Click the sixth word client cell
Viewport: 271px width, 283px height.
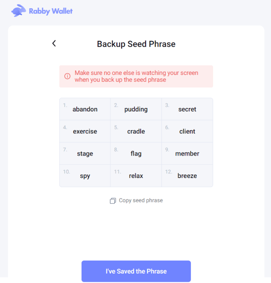point(187,131)
